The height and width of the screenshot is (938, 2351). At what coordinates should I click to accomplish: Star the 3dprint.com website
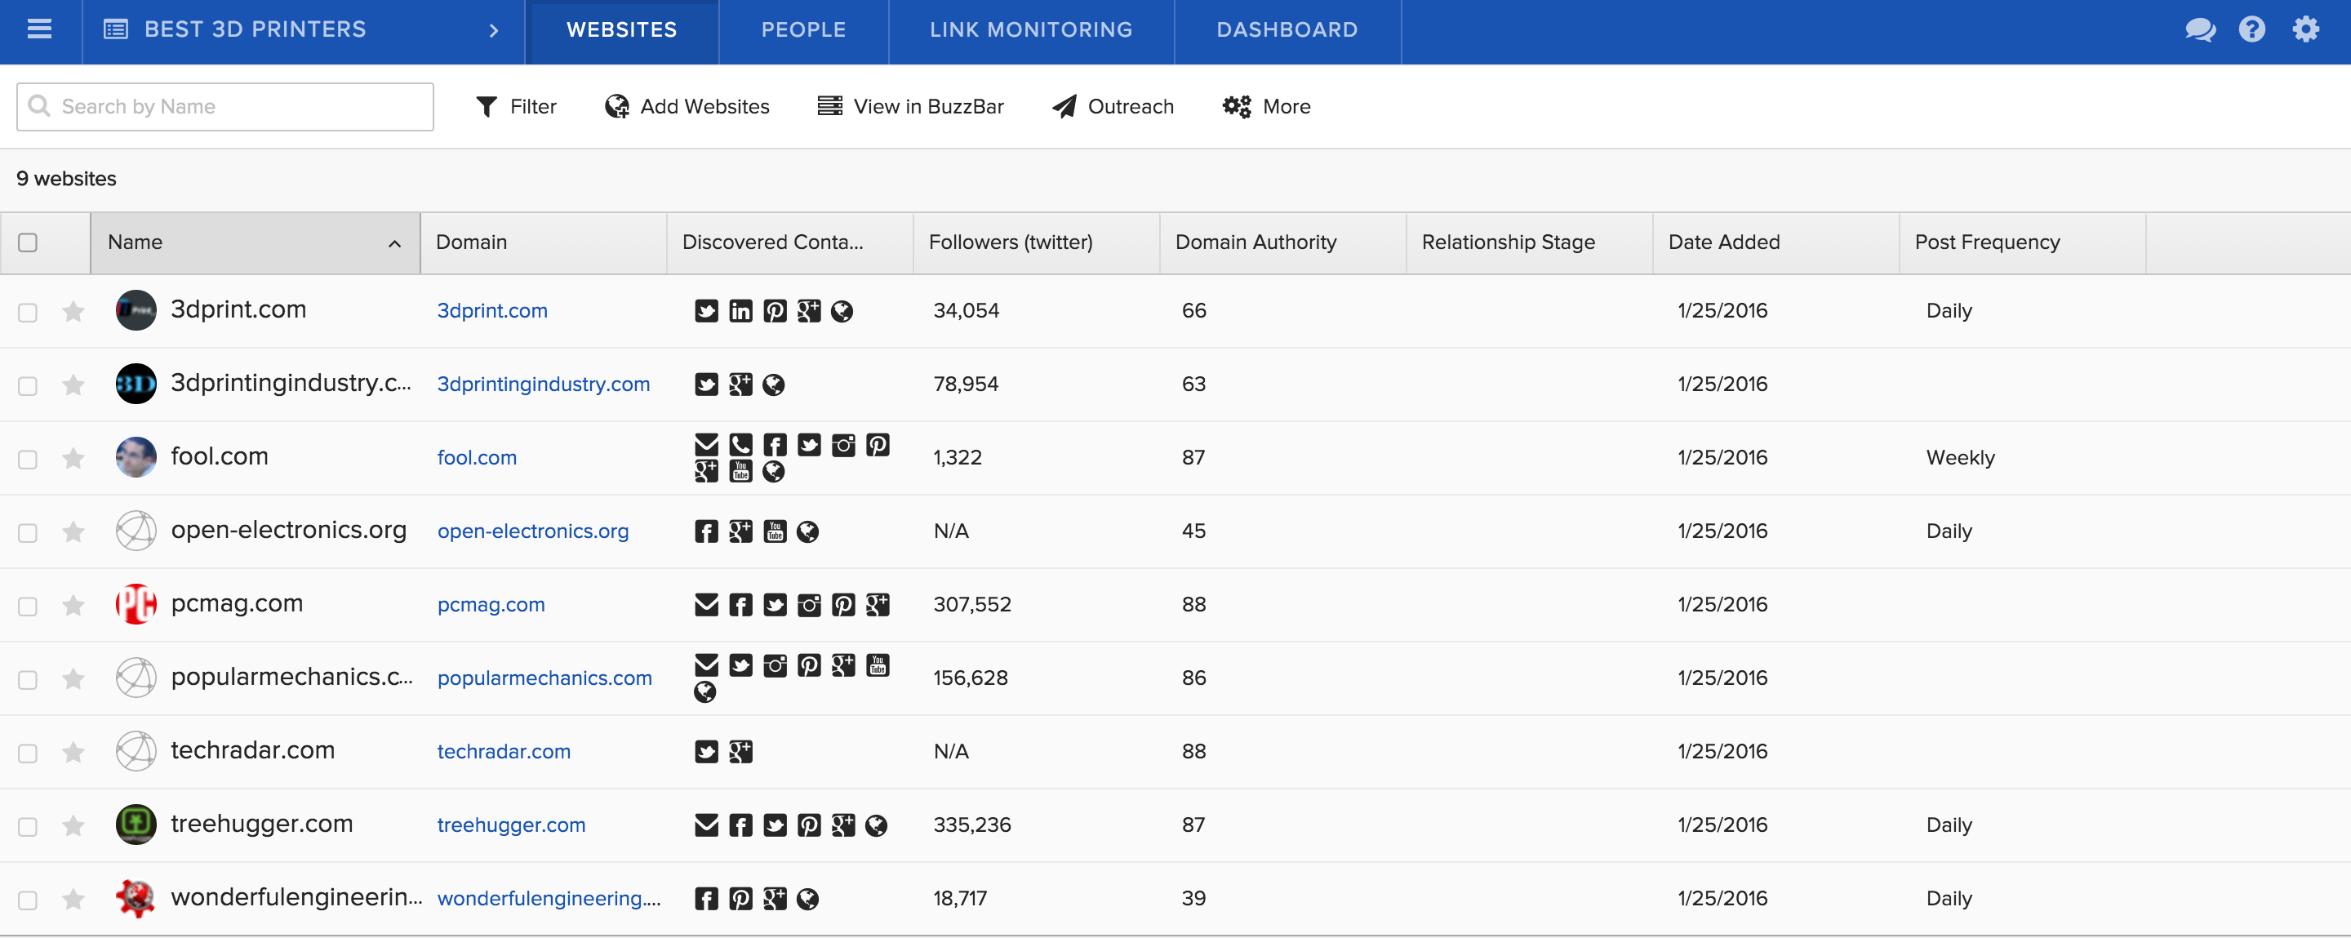[x=73, y=312]
